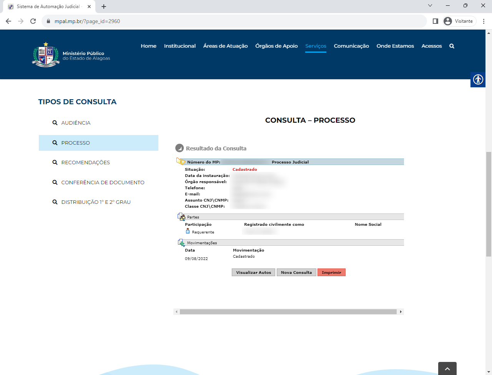The width and height of the screenshot is (492, 375).
Task: Click the vertical scrollbar up arrow
Action: point(489,33)
